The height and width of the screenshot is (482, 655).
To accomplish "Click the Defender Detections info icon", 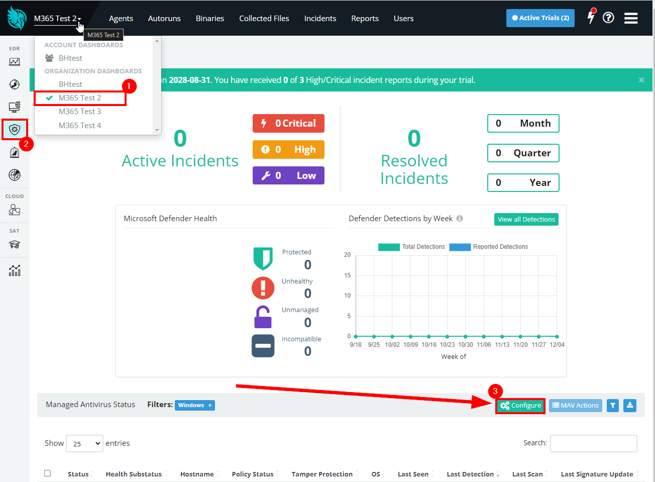I will tap(460, 219).
